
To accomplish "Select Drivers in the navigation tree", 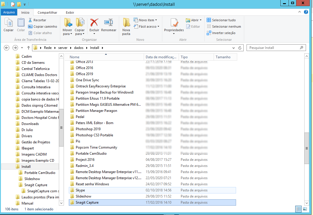I will 27,136.
